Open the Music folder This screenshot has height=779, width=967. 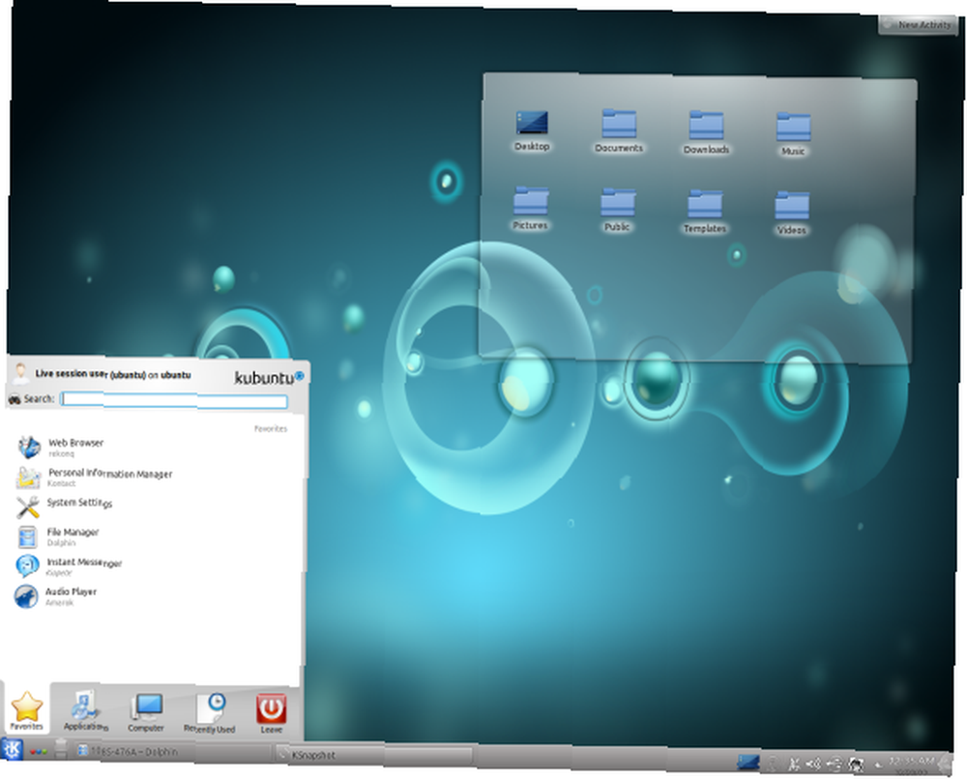coord(793,134)
